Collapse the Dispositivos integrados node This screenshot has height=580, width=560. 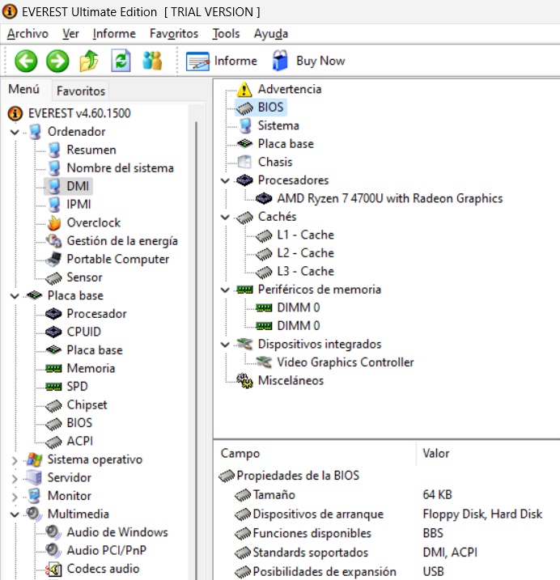point(225,345)
